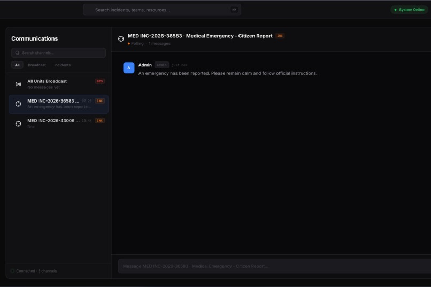This screenshot has height=287, width=431.
Task: Click the green connection status dot
Action: 12,271
